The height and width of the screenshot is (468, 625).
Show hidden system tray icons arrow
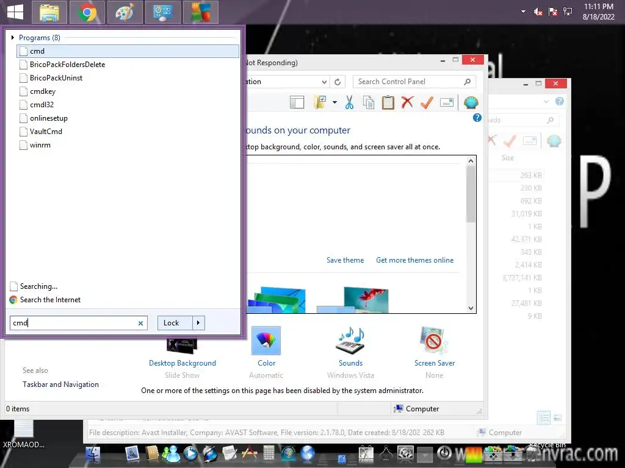pyautogui.click(x=523, y=12)
